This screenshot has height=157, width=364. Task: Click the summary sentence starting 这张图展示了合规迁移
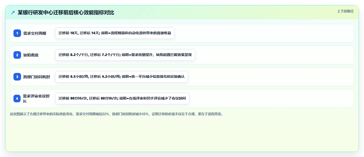point(116,114)
